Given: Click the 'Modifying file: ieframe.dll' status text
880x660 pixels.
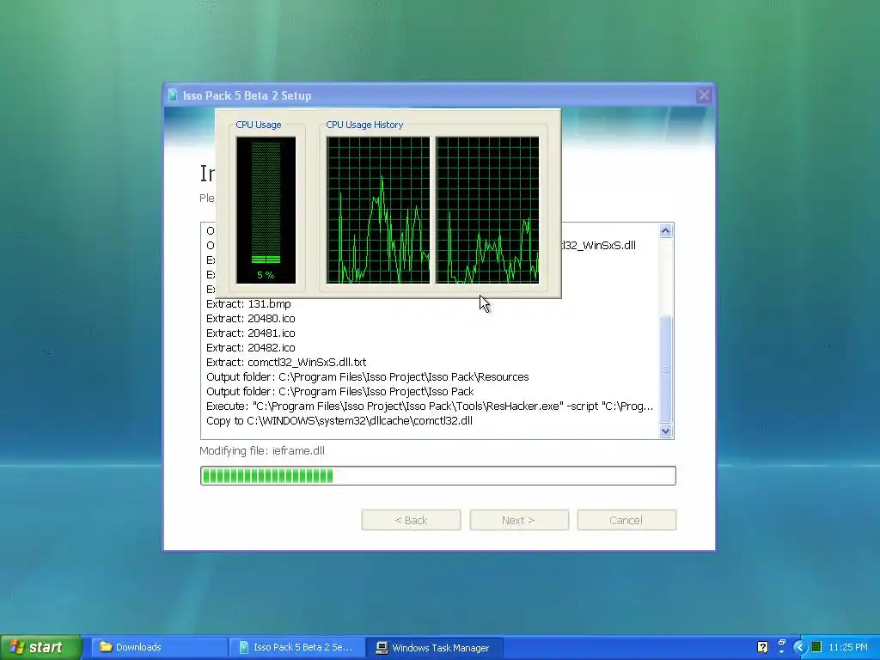Looking at the screenshot, I should [262, 450].
